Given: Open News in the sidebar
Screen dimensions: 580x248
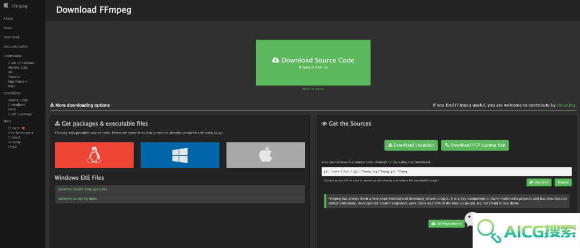Looking at the screenshot, I should pyautogui.click(x=8, y=28).
